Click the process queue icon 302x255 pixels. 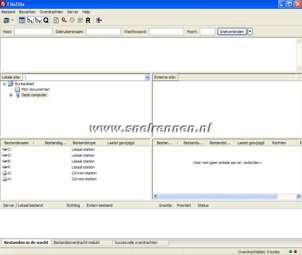[64, 20]
